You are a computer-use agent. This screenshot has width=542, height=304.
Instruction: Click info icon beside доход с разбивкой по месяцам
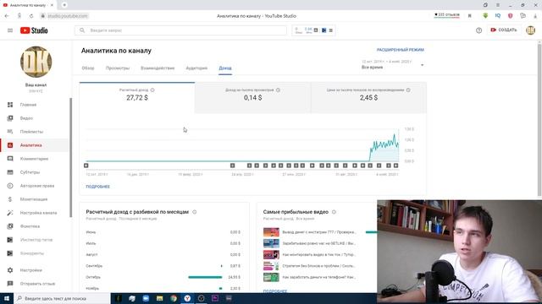(x=194, y=212)
